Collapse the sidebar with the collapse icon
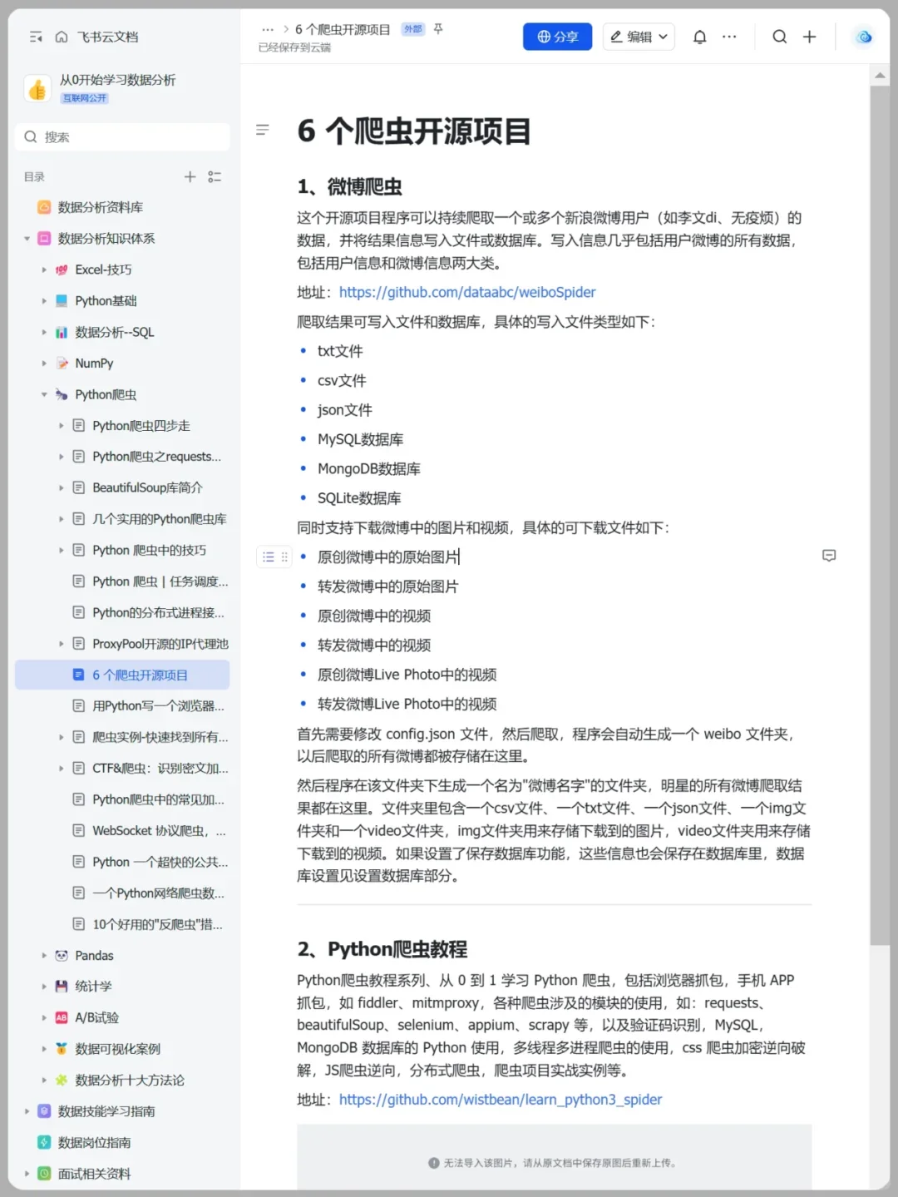Screen dimensions: 898x1197 tap(34, 37)
